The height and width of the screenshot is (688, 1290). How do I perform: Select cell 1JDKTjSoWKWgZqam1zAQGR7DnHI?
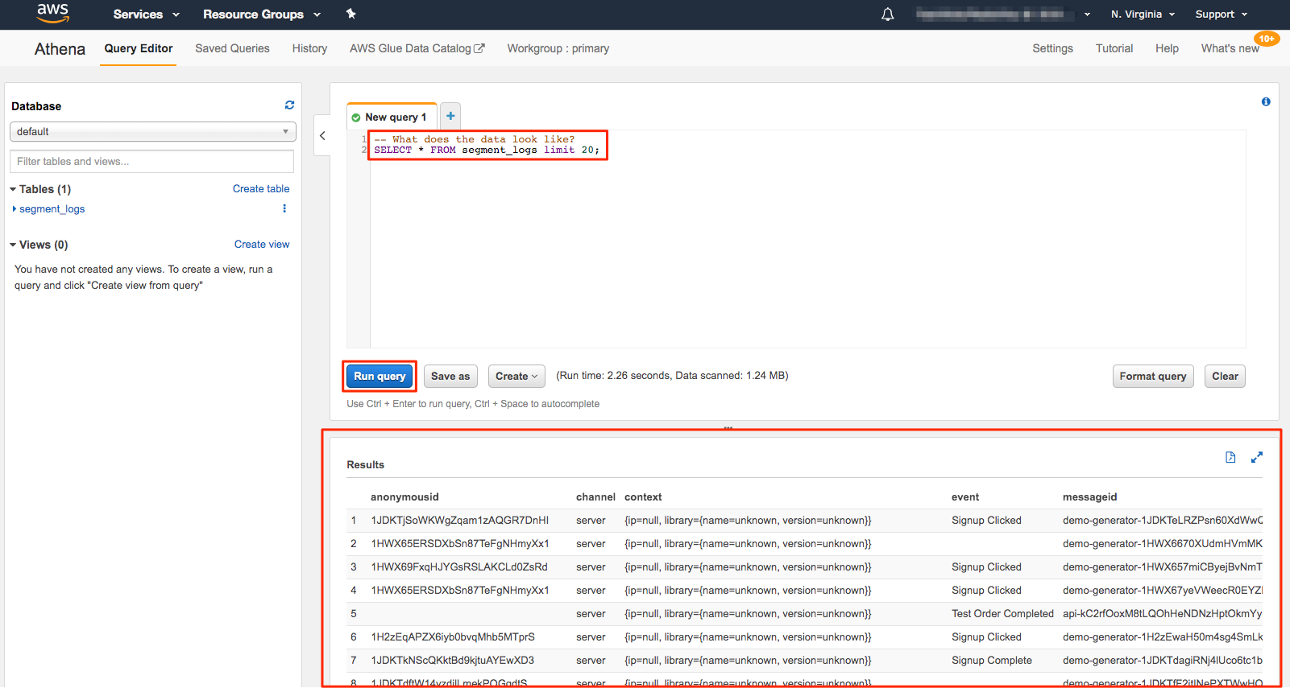coord(459,521)
